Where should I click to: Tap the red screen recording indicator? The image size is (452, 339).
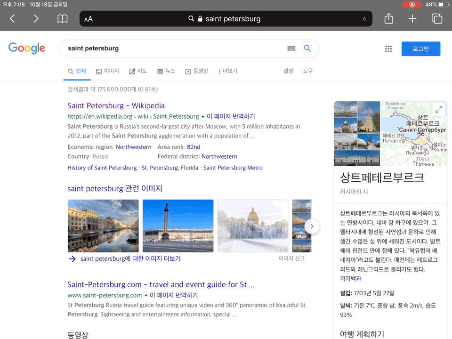(412, 4)
